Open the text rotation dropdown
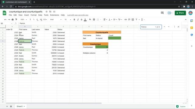The height and width of the screenshot is (109, 195). click(x=120, y=19)
